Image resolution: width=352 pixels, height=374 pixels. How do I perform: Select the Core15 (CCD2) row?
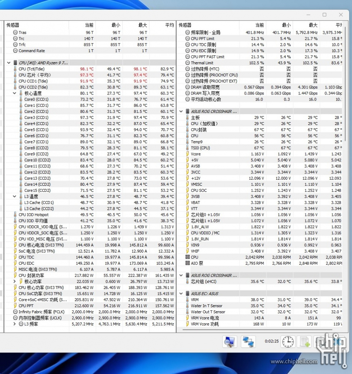90,190
